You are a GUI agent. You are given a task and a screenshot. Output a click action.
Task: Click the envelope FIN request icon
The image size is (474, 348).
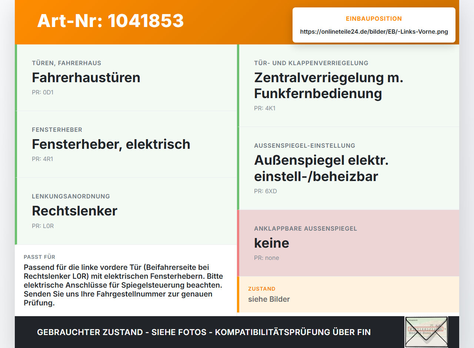coord(426,332)
